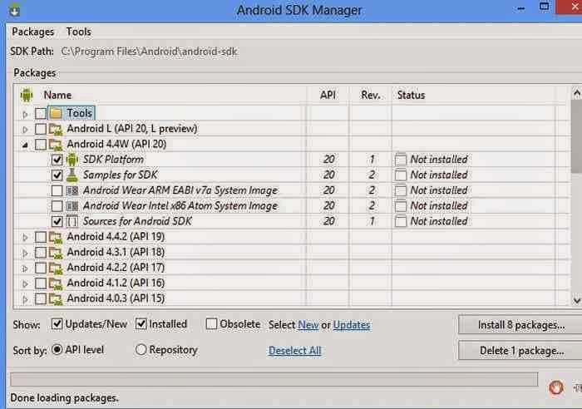Uncheck the SDK Platform checkbox
The height and width of the screenshot is (409, 582).
(x=57, y=160)
